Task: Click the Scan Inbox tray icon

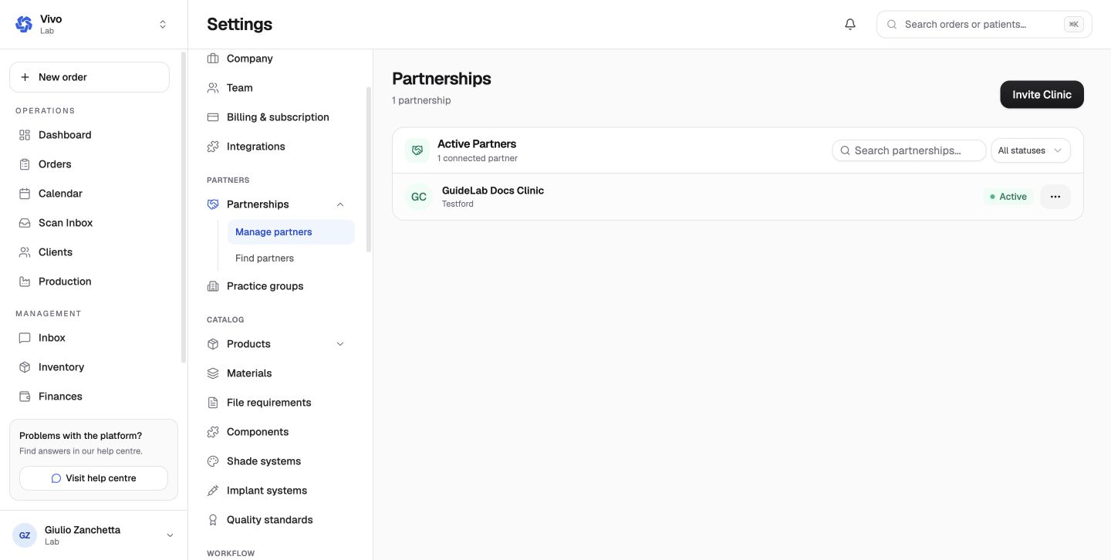Action: coord(25,223)
